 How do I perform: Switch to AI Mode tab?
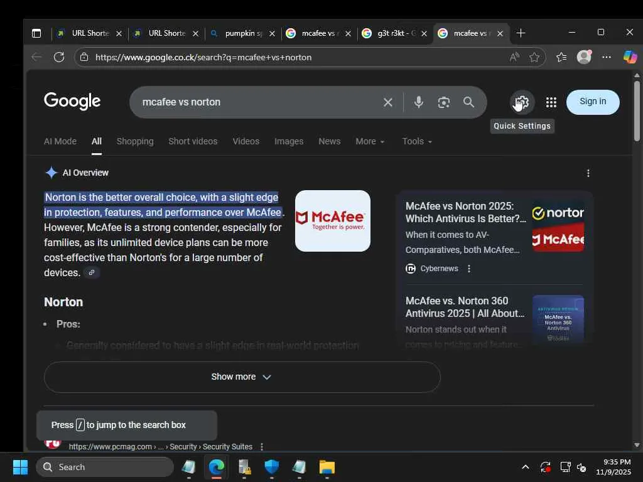(x=60, y=141)
